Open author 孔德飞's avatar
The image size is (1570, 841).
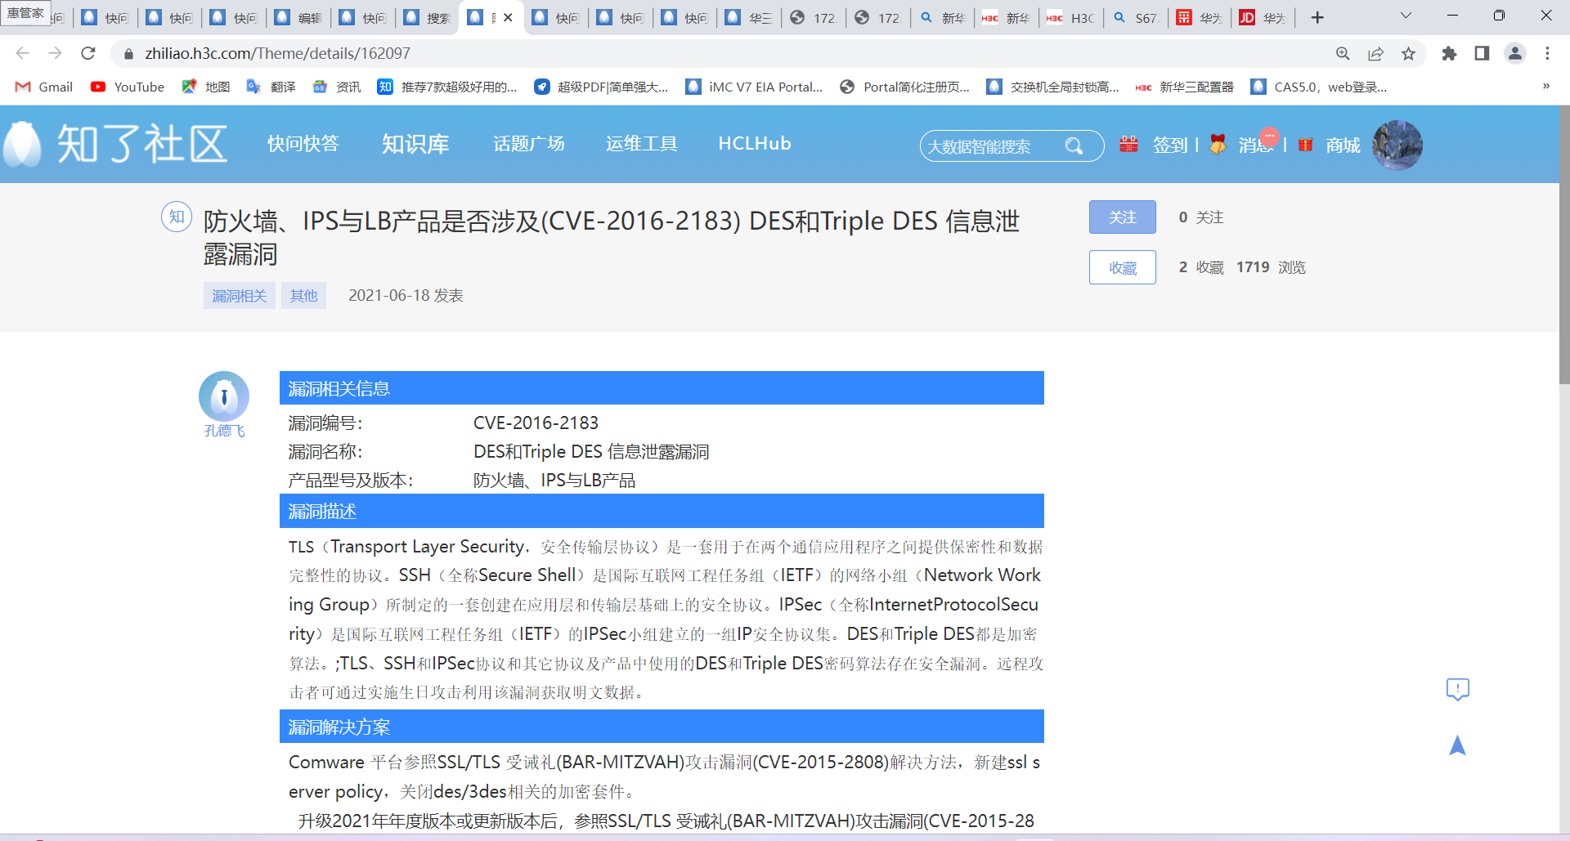[224, 396]
